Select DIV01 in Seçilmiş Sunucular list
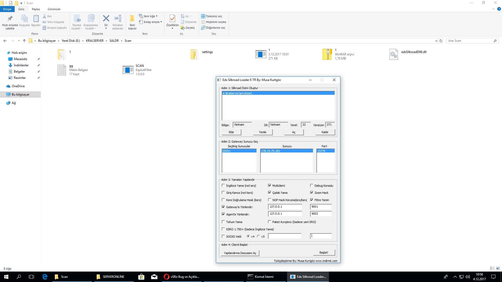 click(239, 151)
